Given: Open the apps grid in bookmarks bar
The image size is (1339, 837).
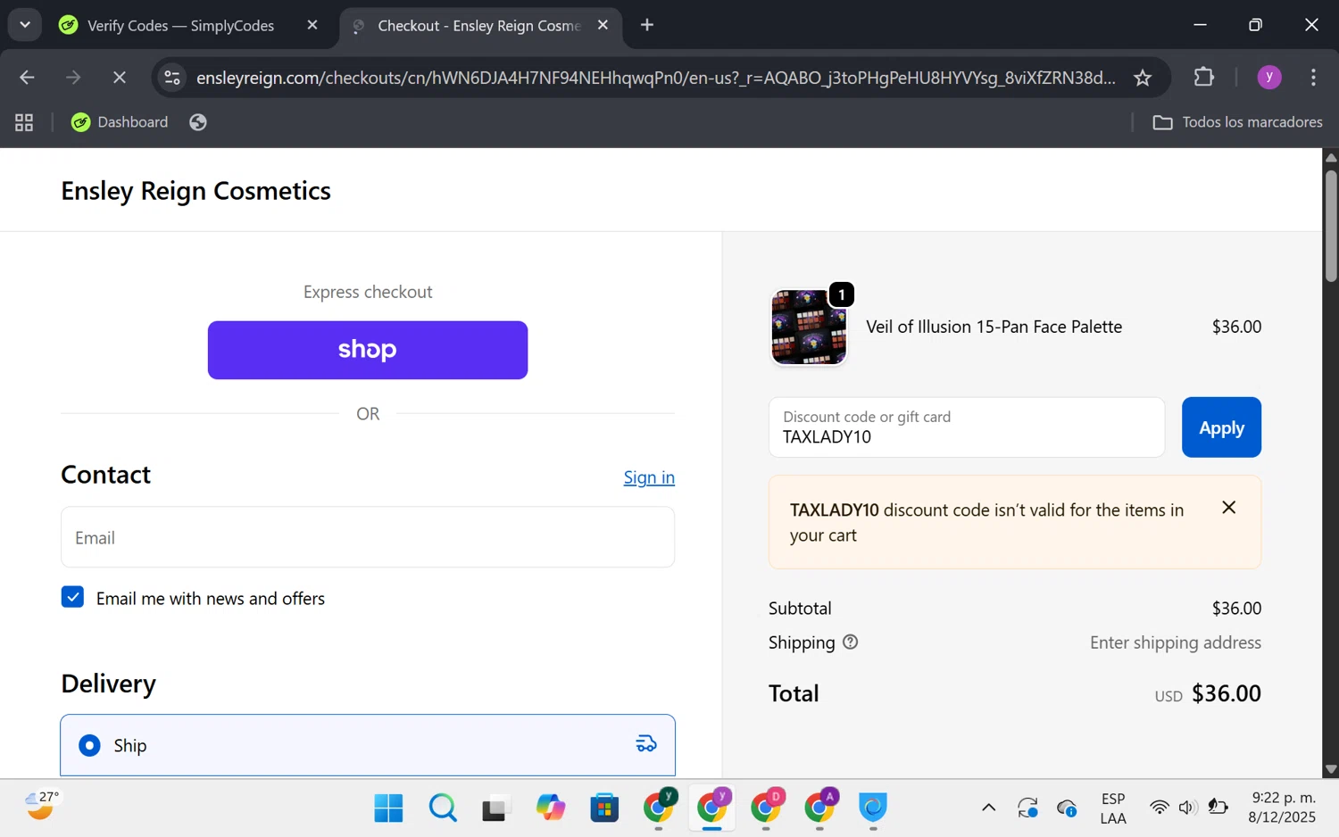Looking at the screenshot, I should pyautogui.click(x=24, y=122).
